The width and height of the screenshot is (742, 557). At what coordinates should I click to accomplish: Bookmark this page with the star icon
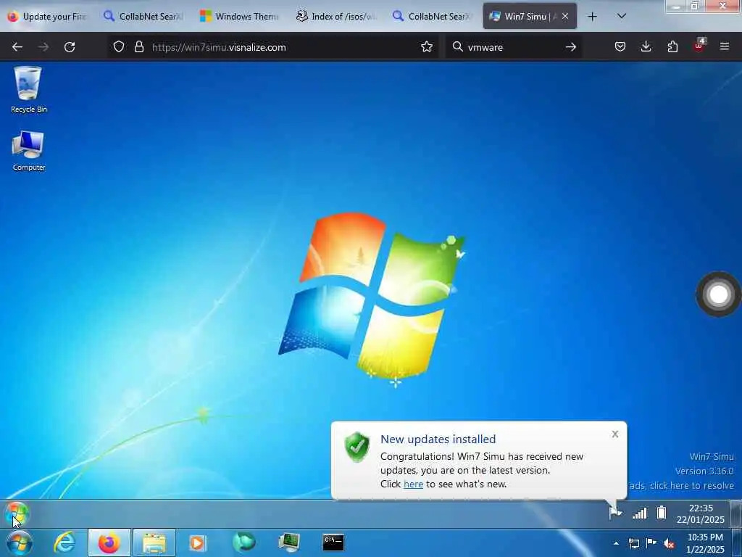tap(427, 47)
